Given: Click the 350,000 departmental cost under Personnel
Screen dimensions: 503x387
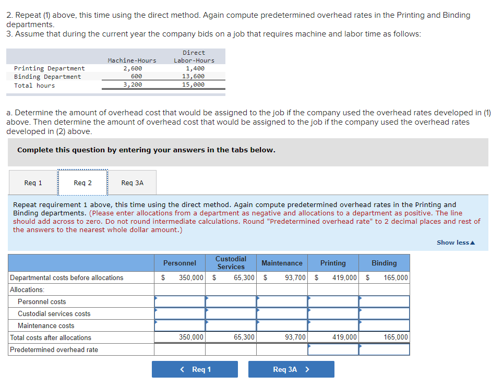Looking at the screenshot, I should coord(191,277).
